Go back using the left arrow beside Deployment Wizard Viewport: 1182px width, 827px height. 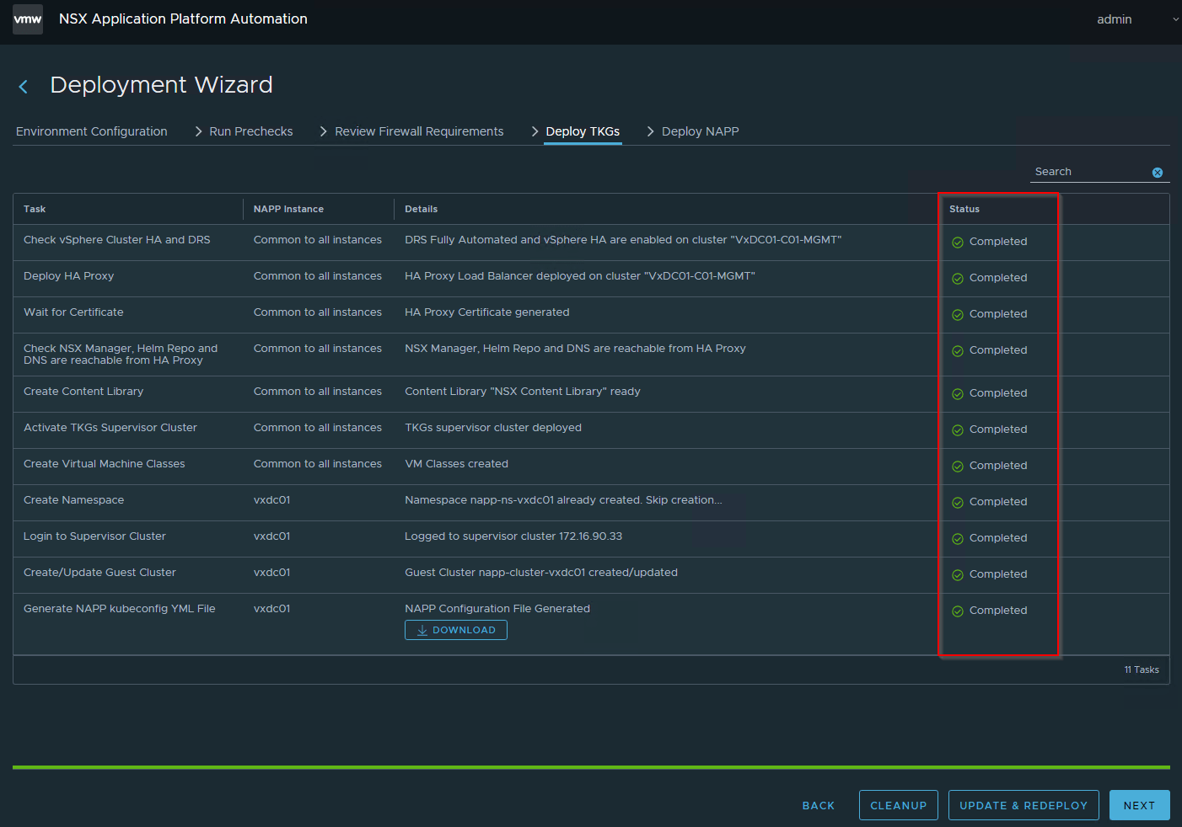tap(24, 87)
